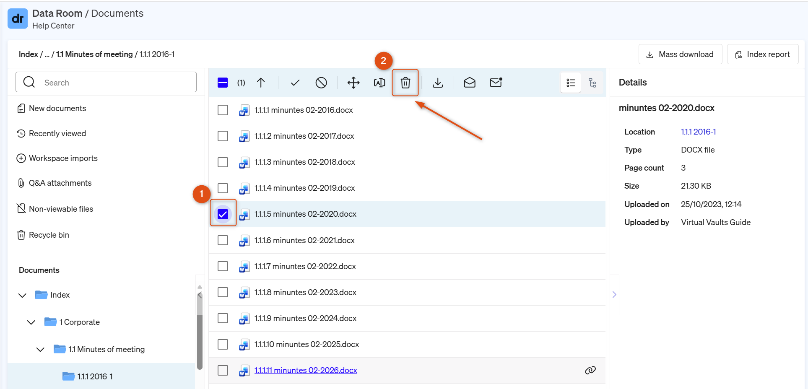Check the box for minuntes 02-2022.docx
This screenshot has width=808, height=389.
click(223, 266)
